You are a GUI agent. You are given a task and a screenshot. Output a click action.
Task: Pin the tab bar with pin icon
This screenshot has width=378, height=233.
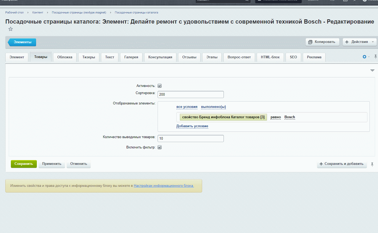(375, 57)
